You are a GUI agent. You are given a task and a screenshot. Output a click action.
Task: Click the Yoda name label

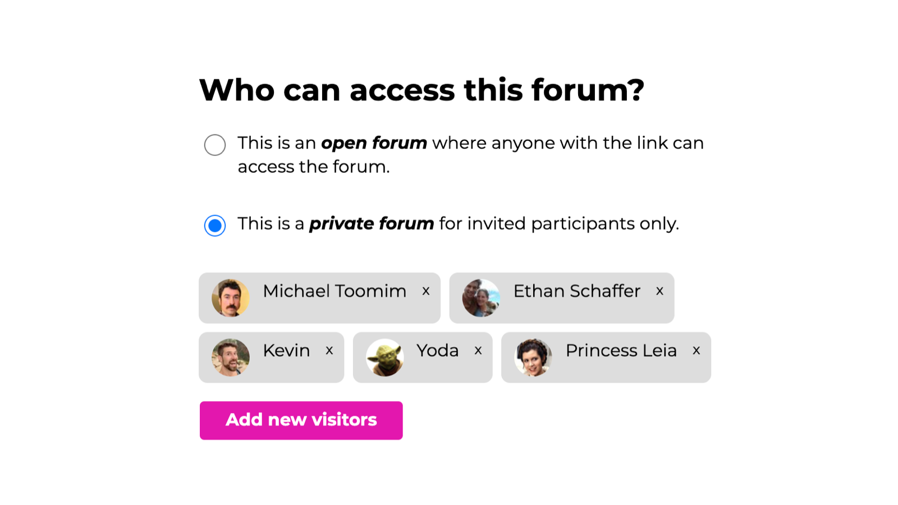pyautogui.click(x=438, y=351)
